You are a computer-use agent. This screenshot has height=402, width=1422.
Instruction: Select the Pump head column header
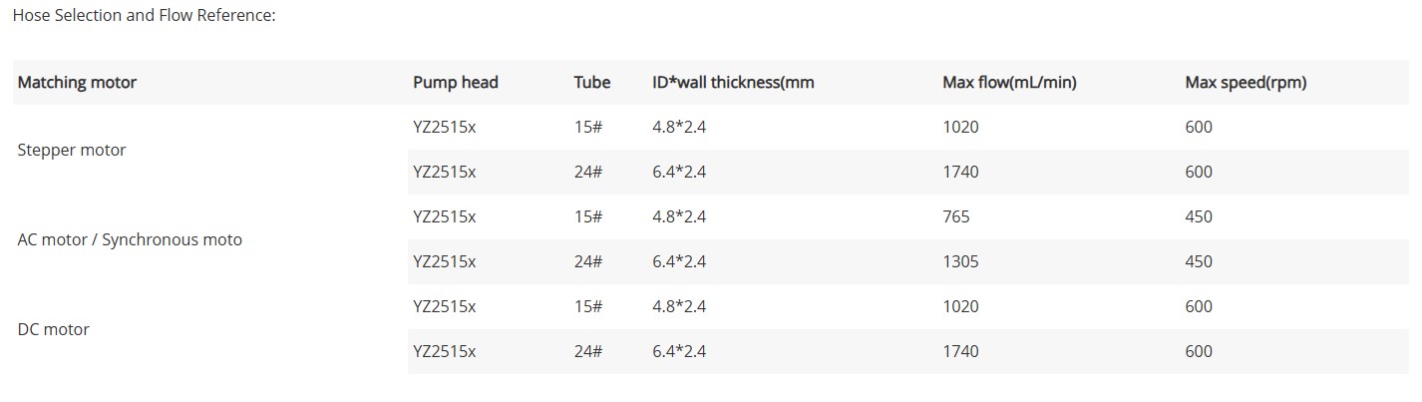[455, 83]
